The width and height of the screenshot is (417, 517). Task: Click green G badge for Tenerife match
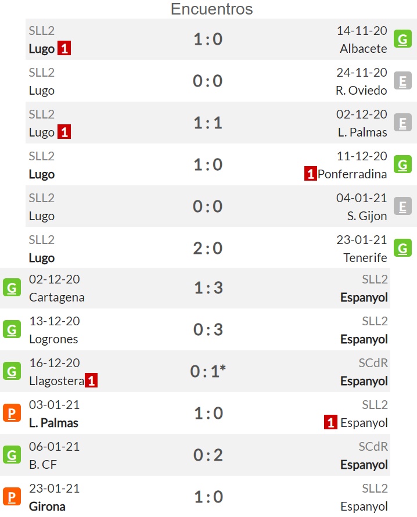click(402, 248)
